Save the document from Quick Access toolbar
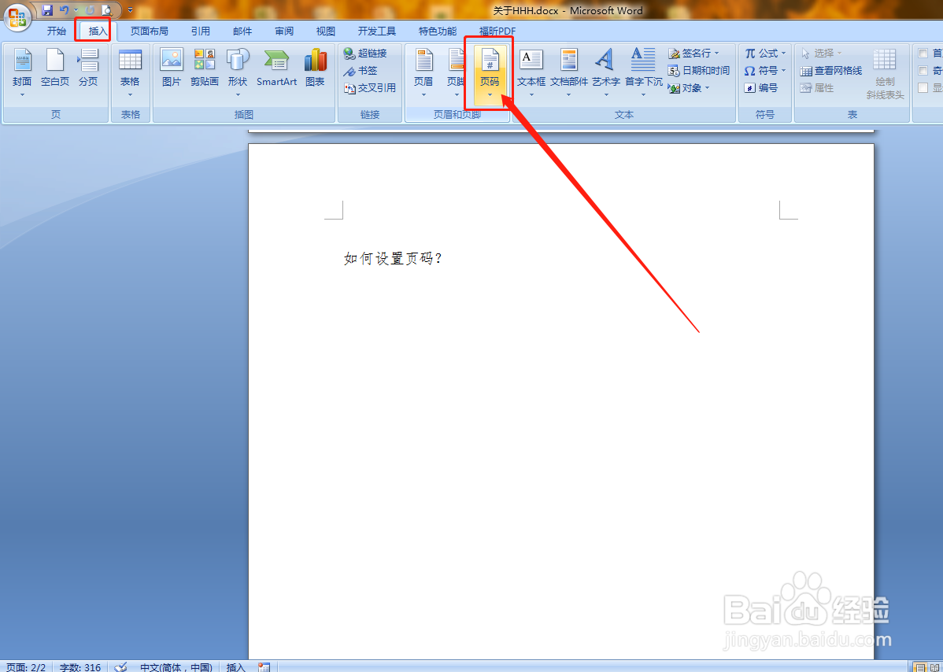 pos(49,9)
